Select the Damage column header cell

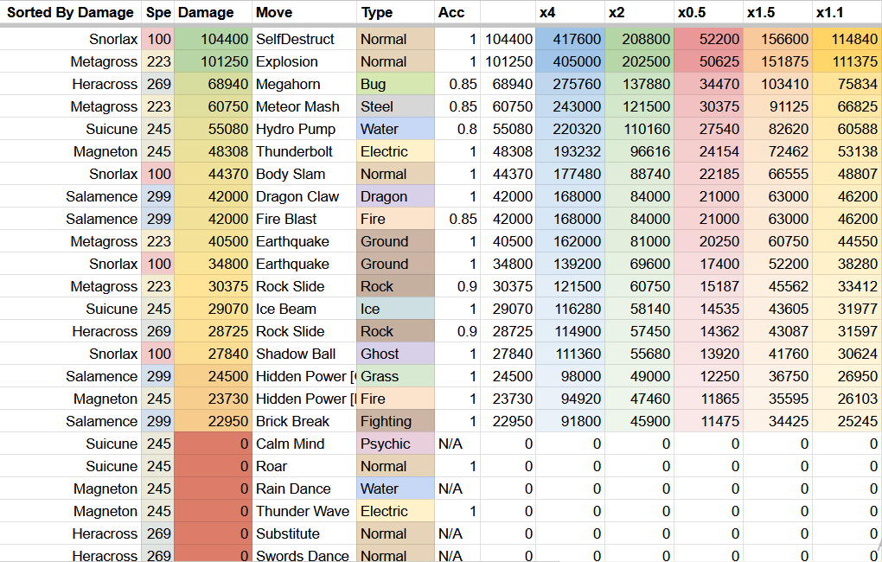(x=213, y=12)
